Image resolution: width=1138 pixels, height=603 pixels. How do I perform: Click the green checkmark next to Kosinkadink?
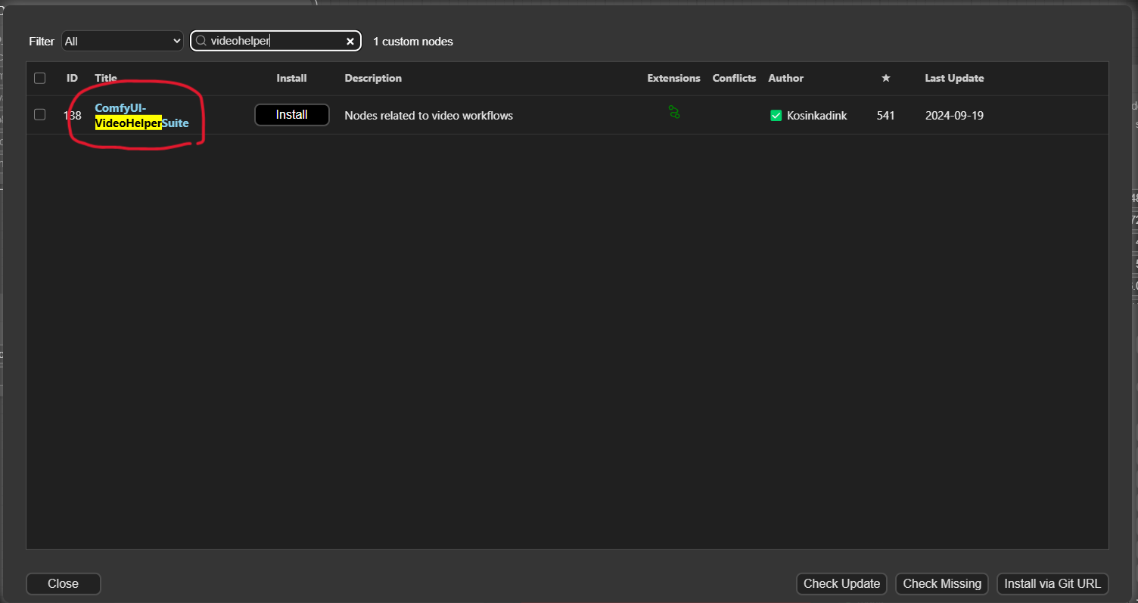tap(776, 116)
